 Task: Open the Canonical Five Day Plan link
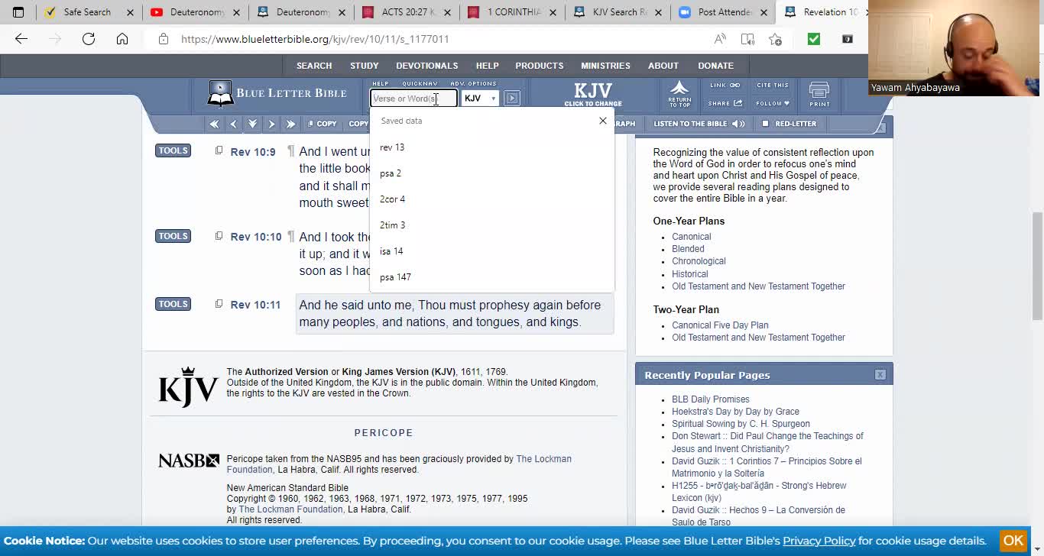click(720, 325)
